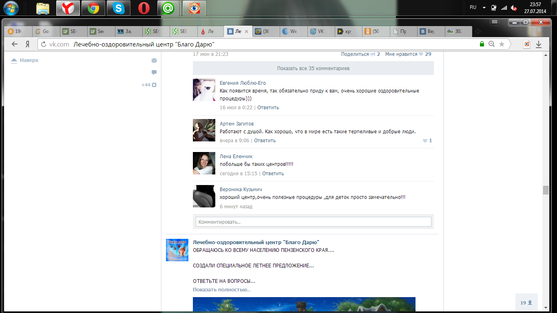This screenshot has height=313, width=557.
Task: Reply to Евгения's comment
Action: pos(268,108)
